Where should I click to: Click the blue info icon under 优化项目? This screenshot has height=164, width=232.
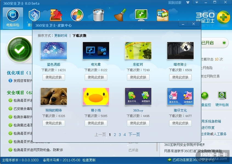[10, 80]
